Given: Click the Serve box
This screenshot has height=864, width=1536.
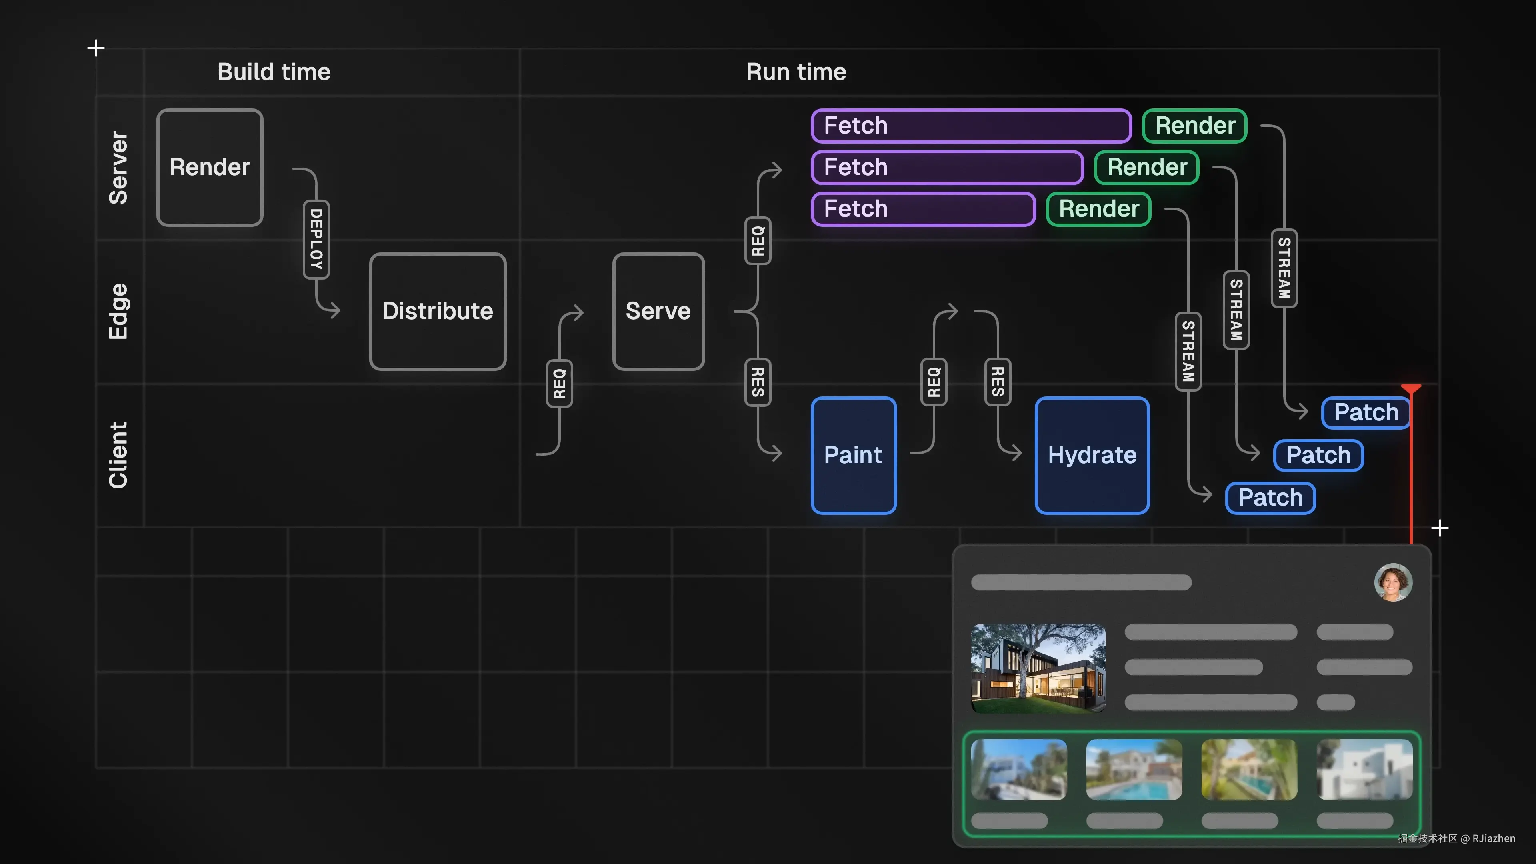Looking at the screenshot, I should [x=658, y=311].
